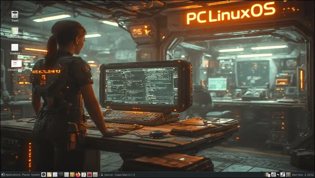Click the clipboard manager tray icon
The image size is (315, 178).
tap(268, 175)
